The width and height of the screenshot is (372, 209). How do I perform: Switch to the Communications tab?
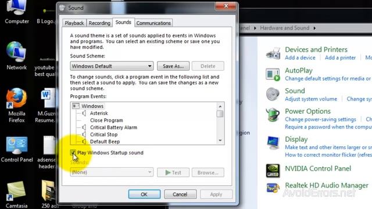(153, 23)
